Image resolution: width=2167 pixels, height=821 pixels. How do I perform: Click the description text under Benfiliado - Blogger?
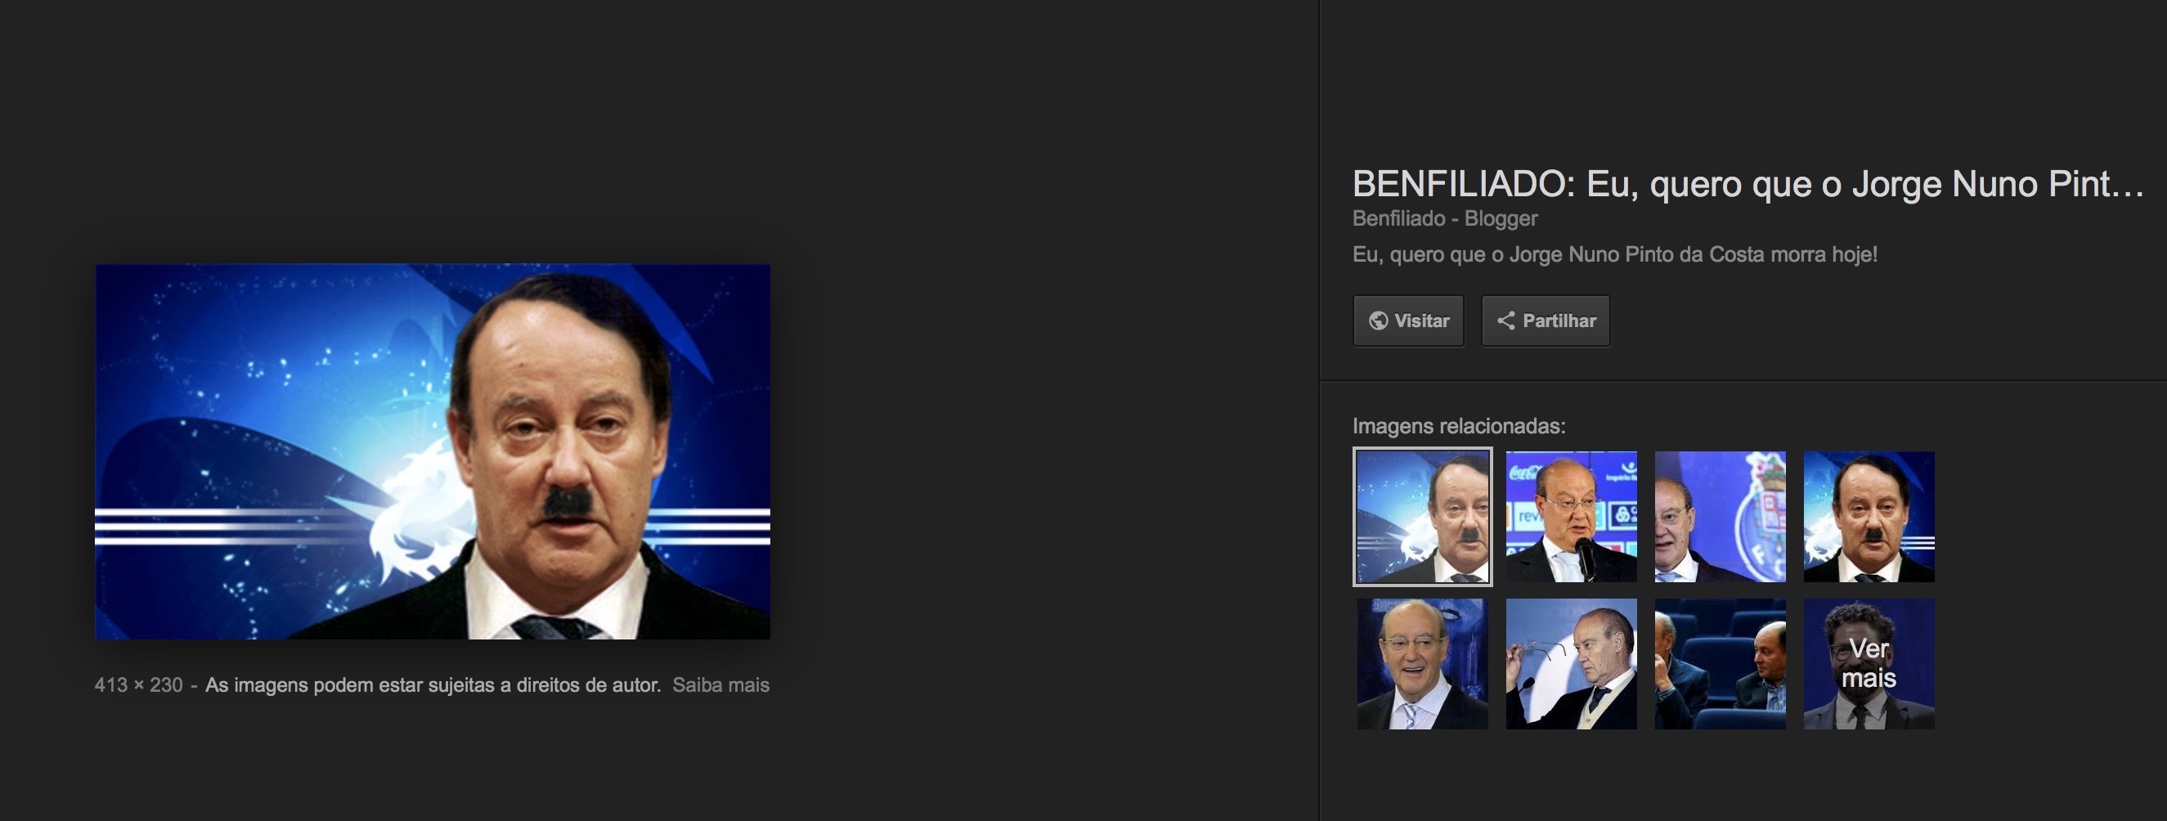pos(1614,254)
